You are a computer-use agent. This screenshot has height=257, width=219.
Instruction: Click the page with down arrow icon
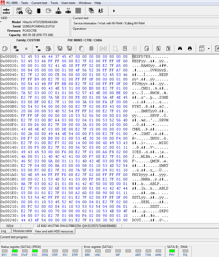[x=125, y=48]
